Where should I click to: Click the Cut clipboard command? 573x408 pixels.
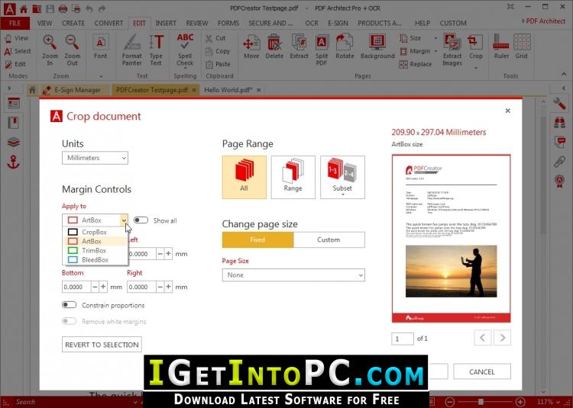pyautogui.click(x=215, y=38)
